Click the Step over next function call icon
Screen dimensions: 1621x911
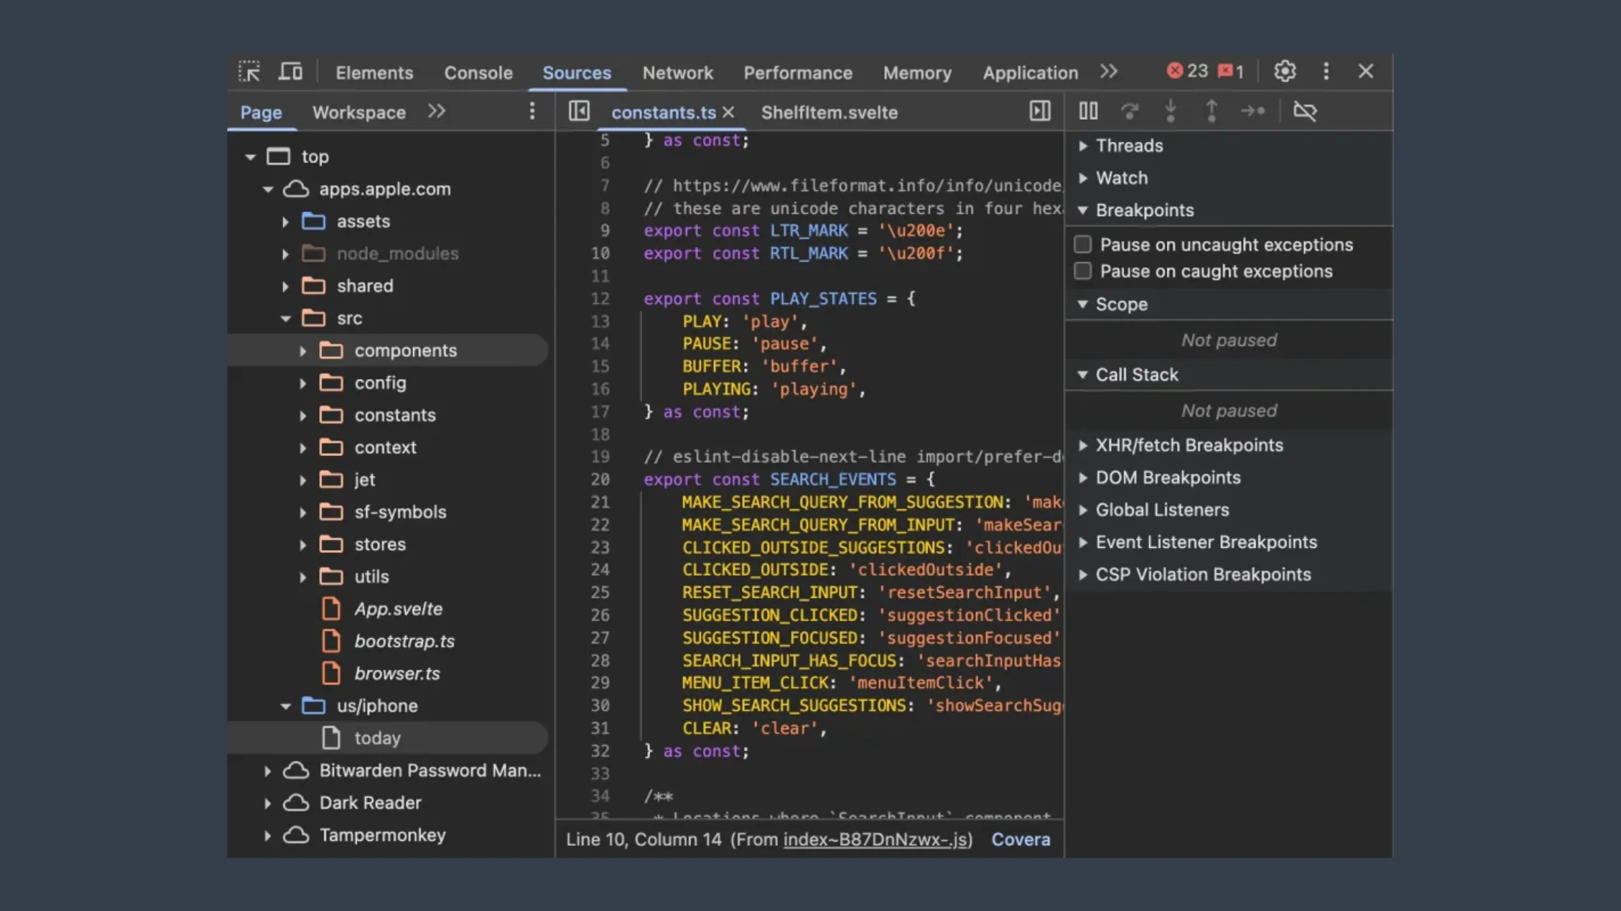pos(1130,111)
